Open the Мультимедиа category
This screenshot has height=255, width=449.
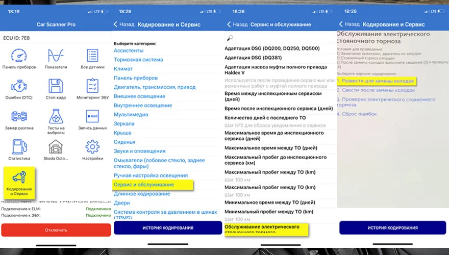(131, 115)
